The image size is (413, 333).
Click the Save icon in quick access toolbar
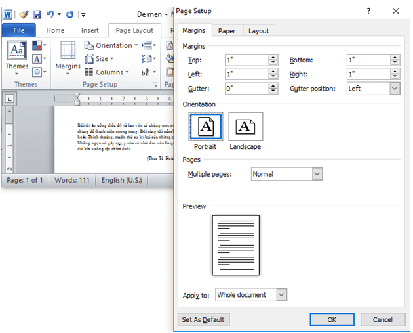click(37, 14)
